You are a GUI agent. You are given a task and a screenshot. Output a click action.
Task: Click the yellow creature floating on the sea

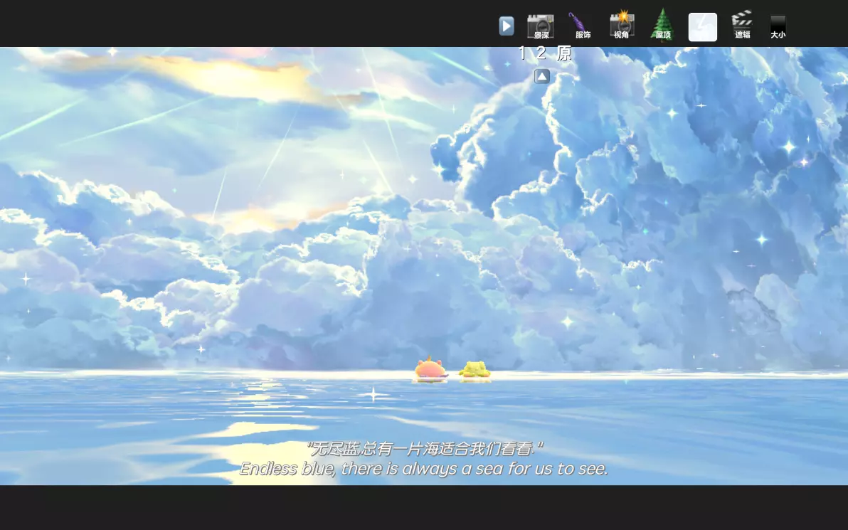tap(475, 371)
